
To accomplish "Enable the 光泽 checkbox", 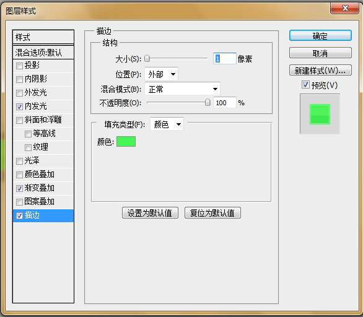I will [19, 161].
